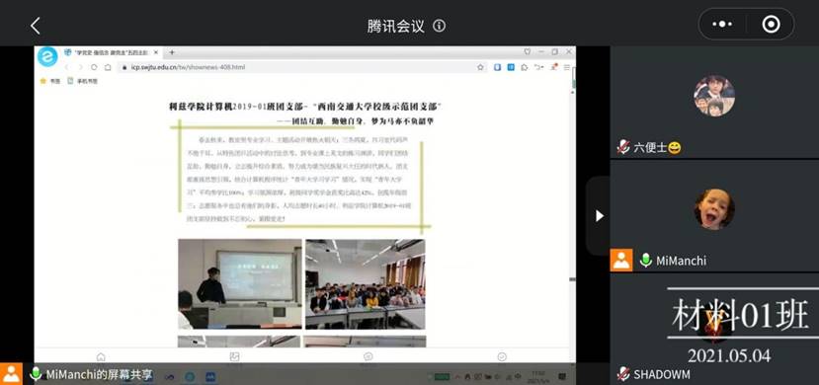Select the 学党史 browser tab
The image size is (819, 385).
coord(112,52)
